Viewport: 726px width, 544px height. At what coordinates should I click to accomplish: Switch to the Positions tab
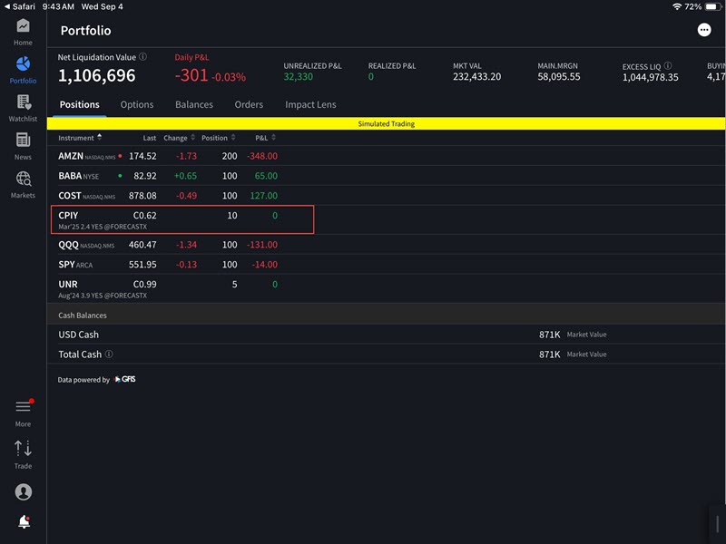click(x=79, y=104)
